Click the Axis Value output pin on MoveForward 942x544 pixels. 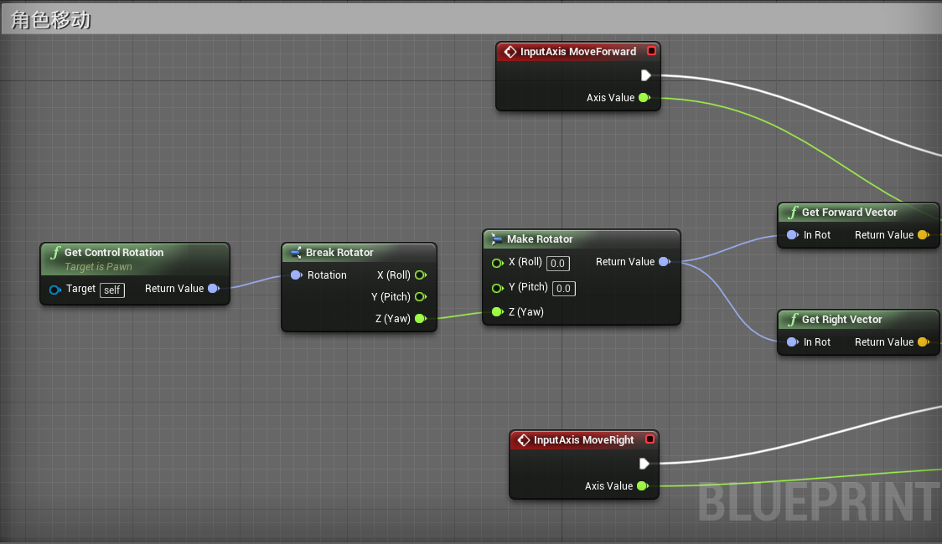(x=644, y=97)
